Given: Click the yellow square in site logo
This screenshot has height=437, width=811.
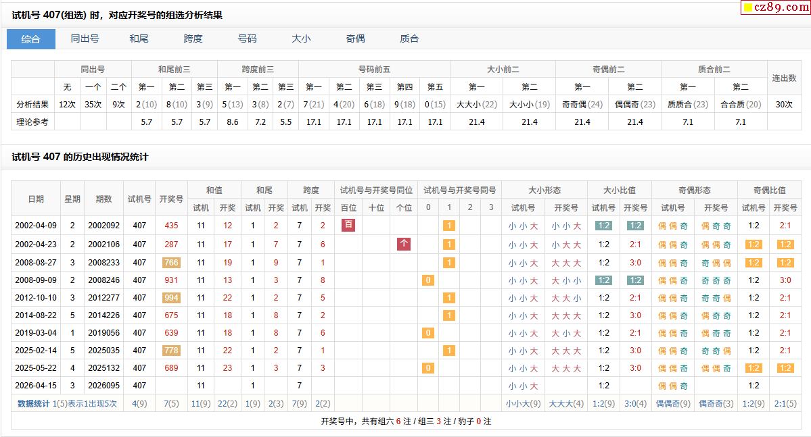Looking at the screenshot, I should coord(748,8).
